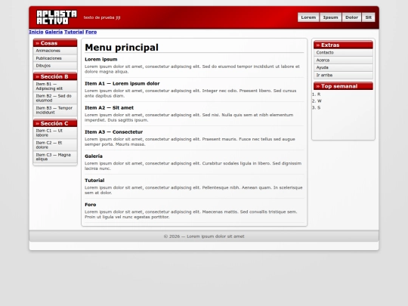Click Item C2 — Et dolore
Screen dimensions: 408x306
point(55,145)
